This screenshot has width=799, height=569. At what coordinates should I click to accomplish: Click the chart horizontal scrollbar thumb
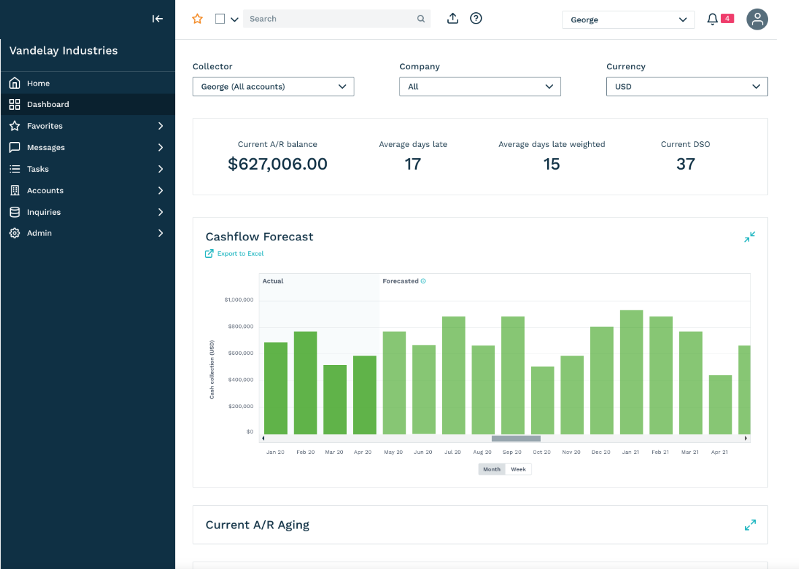515,438
